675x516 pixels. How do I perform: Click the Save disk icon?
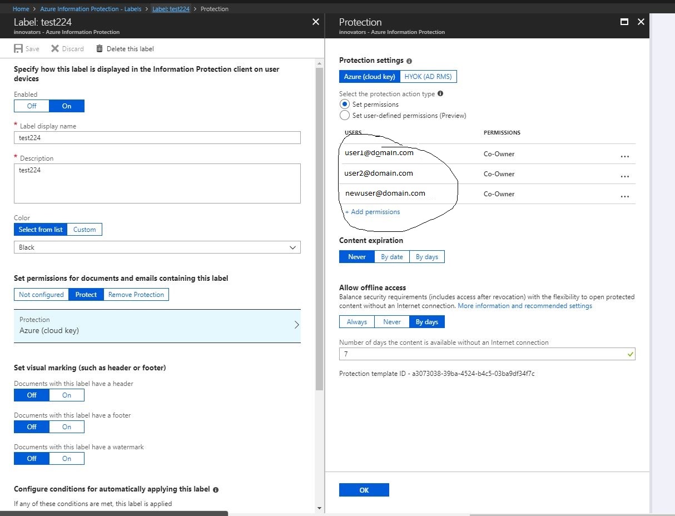(x=18, y=48)
